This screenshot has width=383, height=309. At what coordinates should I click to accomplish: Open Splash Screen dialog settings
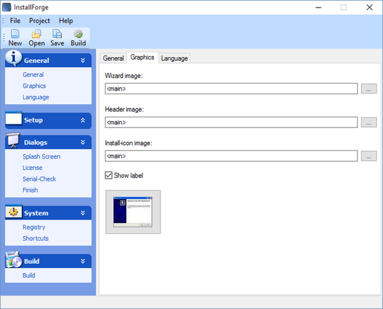coord(42,156)
